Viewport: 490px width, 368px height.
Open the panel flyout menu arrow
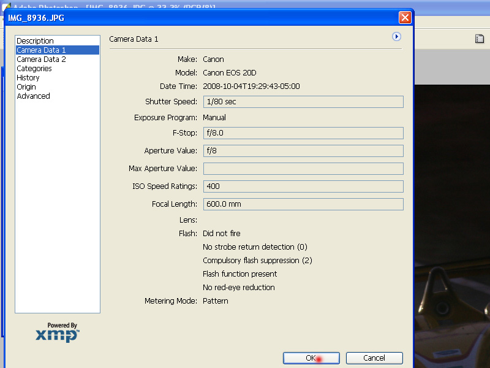[x=396, y=37]
